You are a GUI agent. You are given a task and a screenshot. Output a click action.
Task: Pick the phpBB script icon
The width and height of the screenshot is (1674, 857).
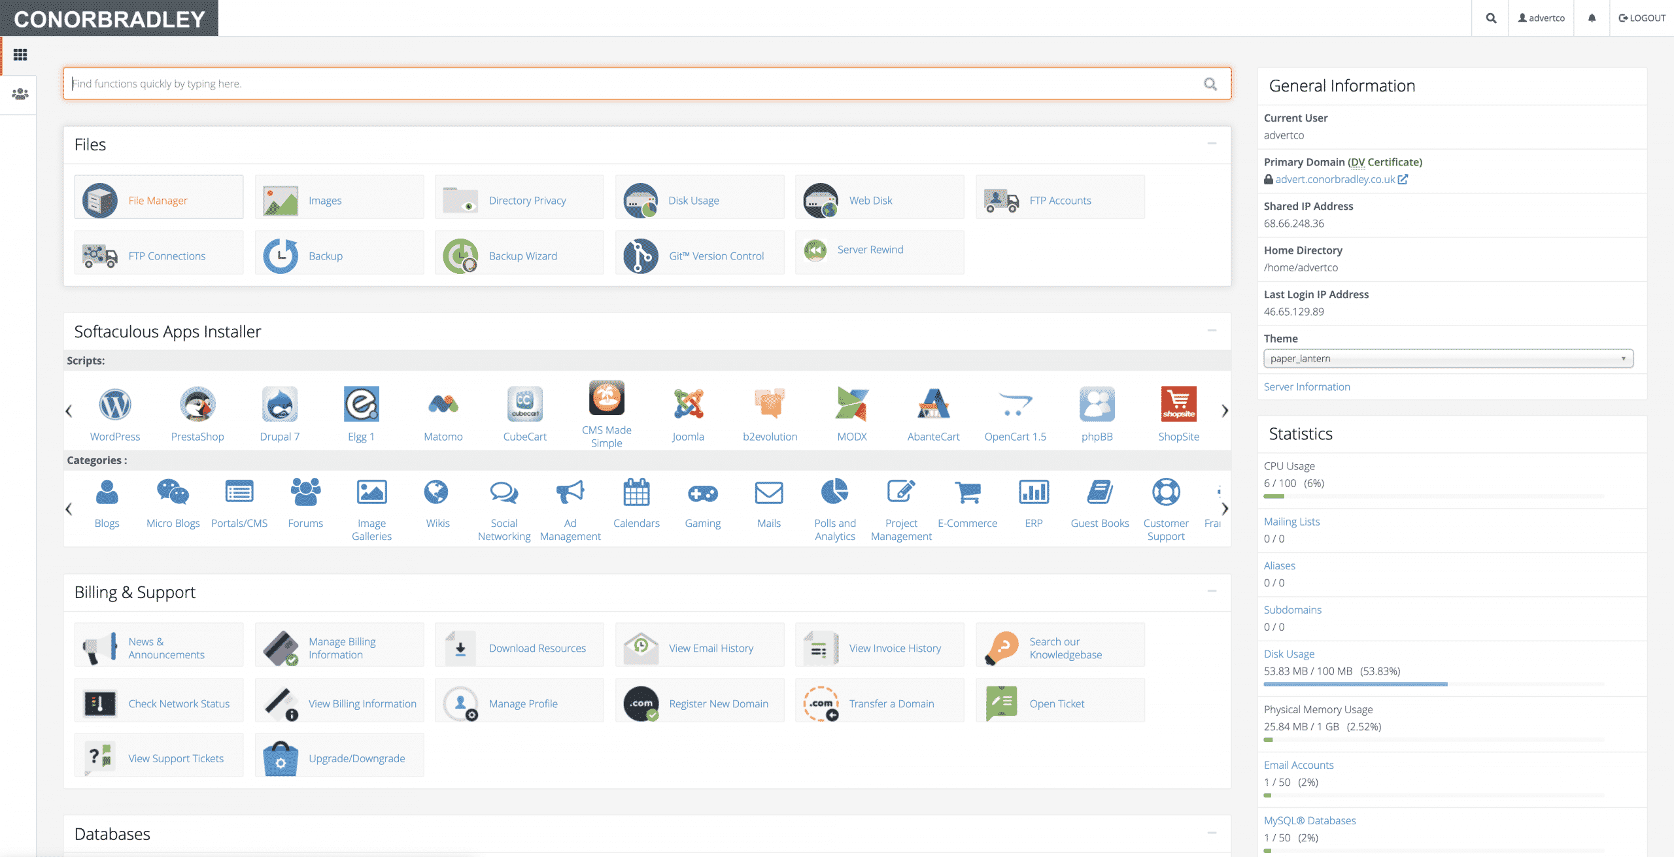pos(1097,405)
